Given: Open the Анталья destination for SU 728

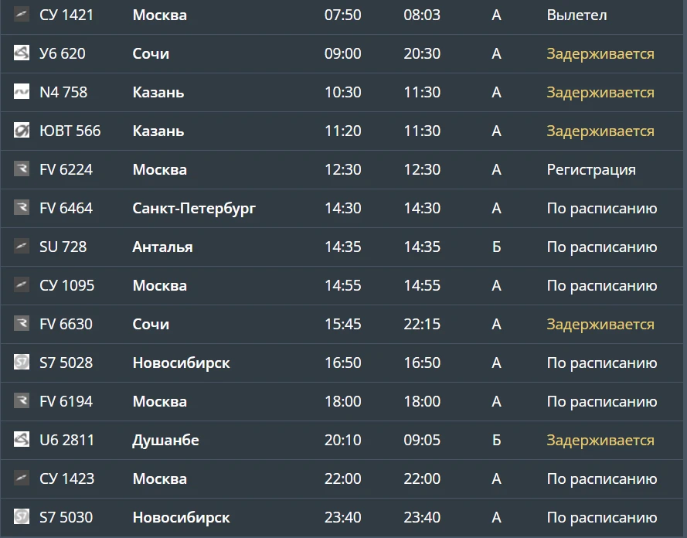Looking at the screenshot, I should click(162, 247).
